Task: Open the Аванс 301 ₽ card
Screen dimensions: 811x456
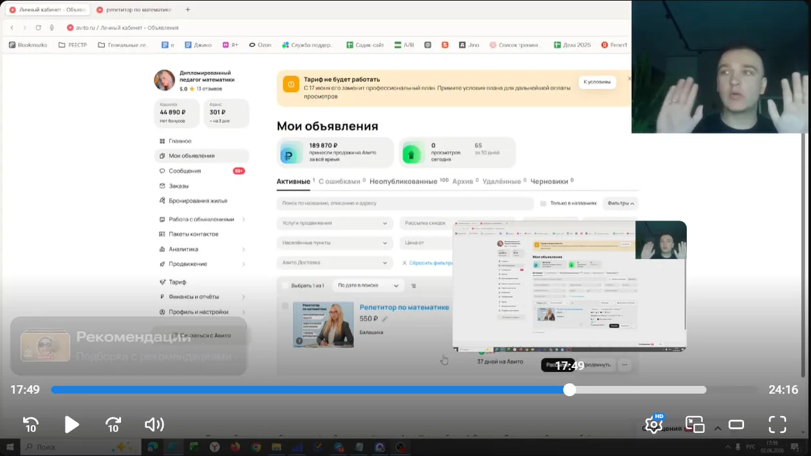Action: pyautogui.click(x=225, y=113)
